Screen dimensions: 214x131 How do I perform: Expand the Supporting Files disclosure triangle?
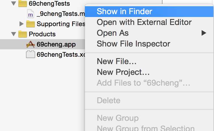(x=22, y=24)
